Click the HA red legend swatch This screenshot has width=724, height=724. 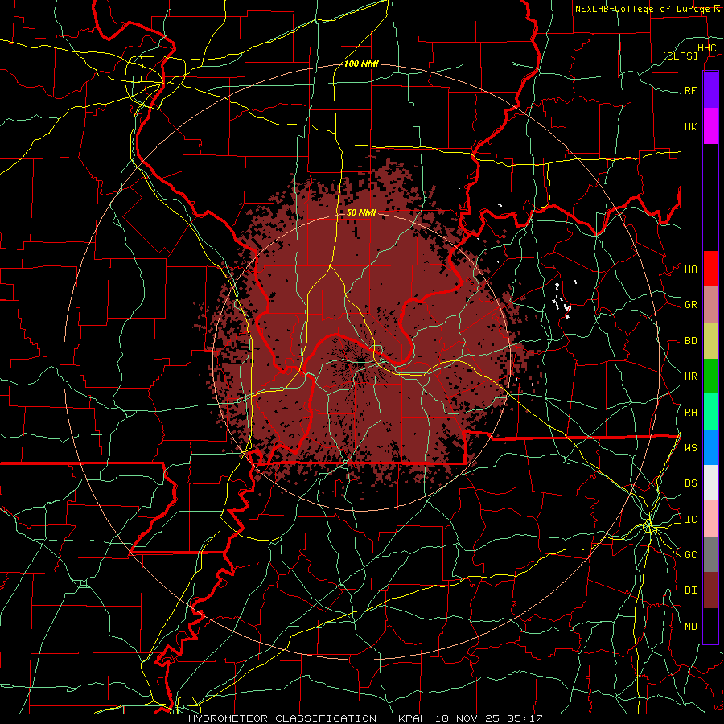[710, 269]
